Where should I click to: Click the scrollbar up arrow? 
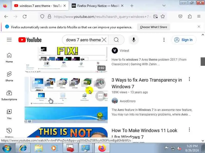click(203, 35)
